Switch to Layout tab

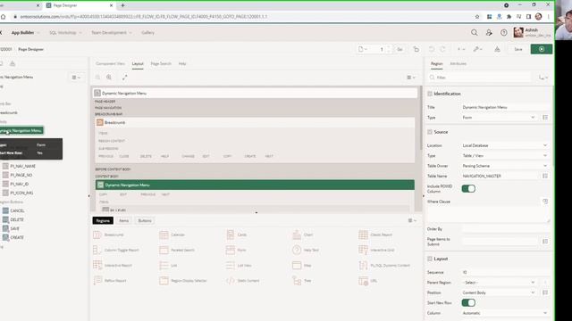point(138,63)
